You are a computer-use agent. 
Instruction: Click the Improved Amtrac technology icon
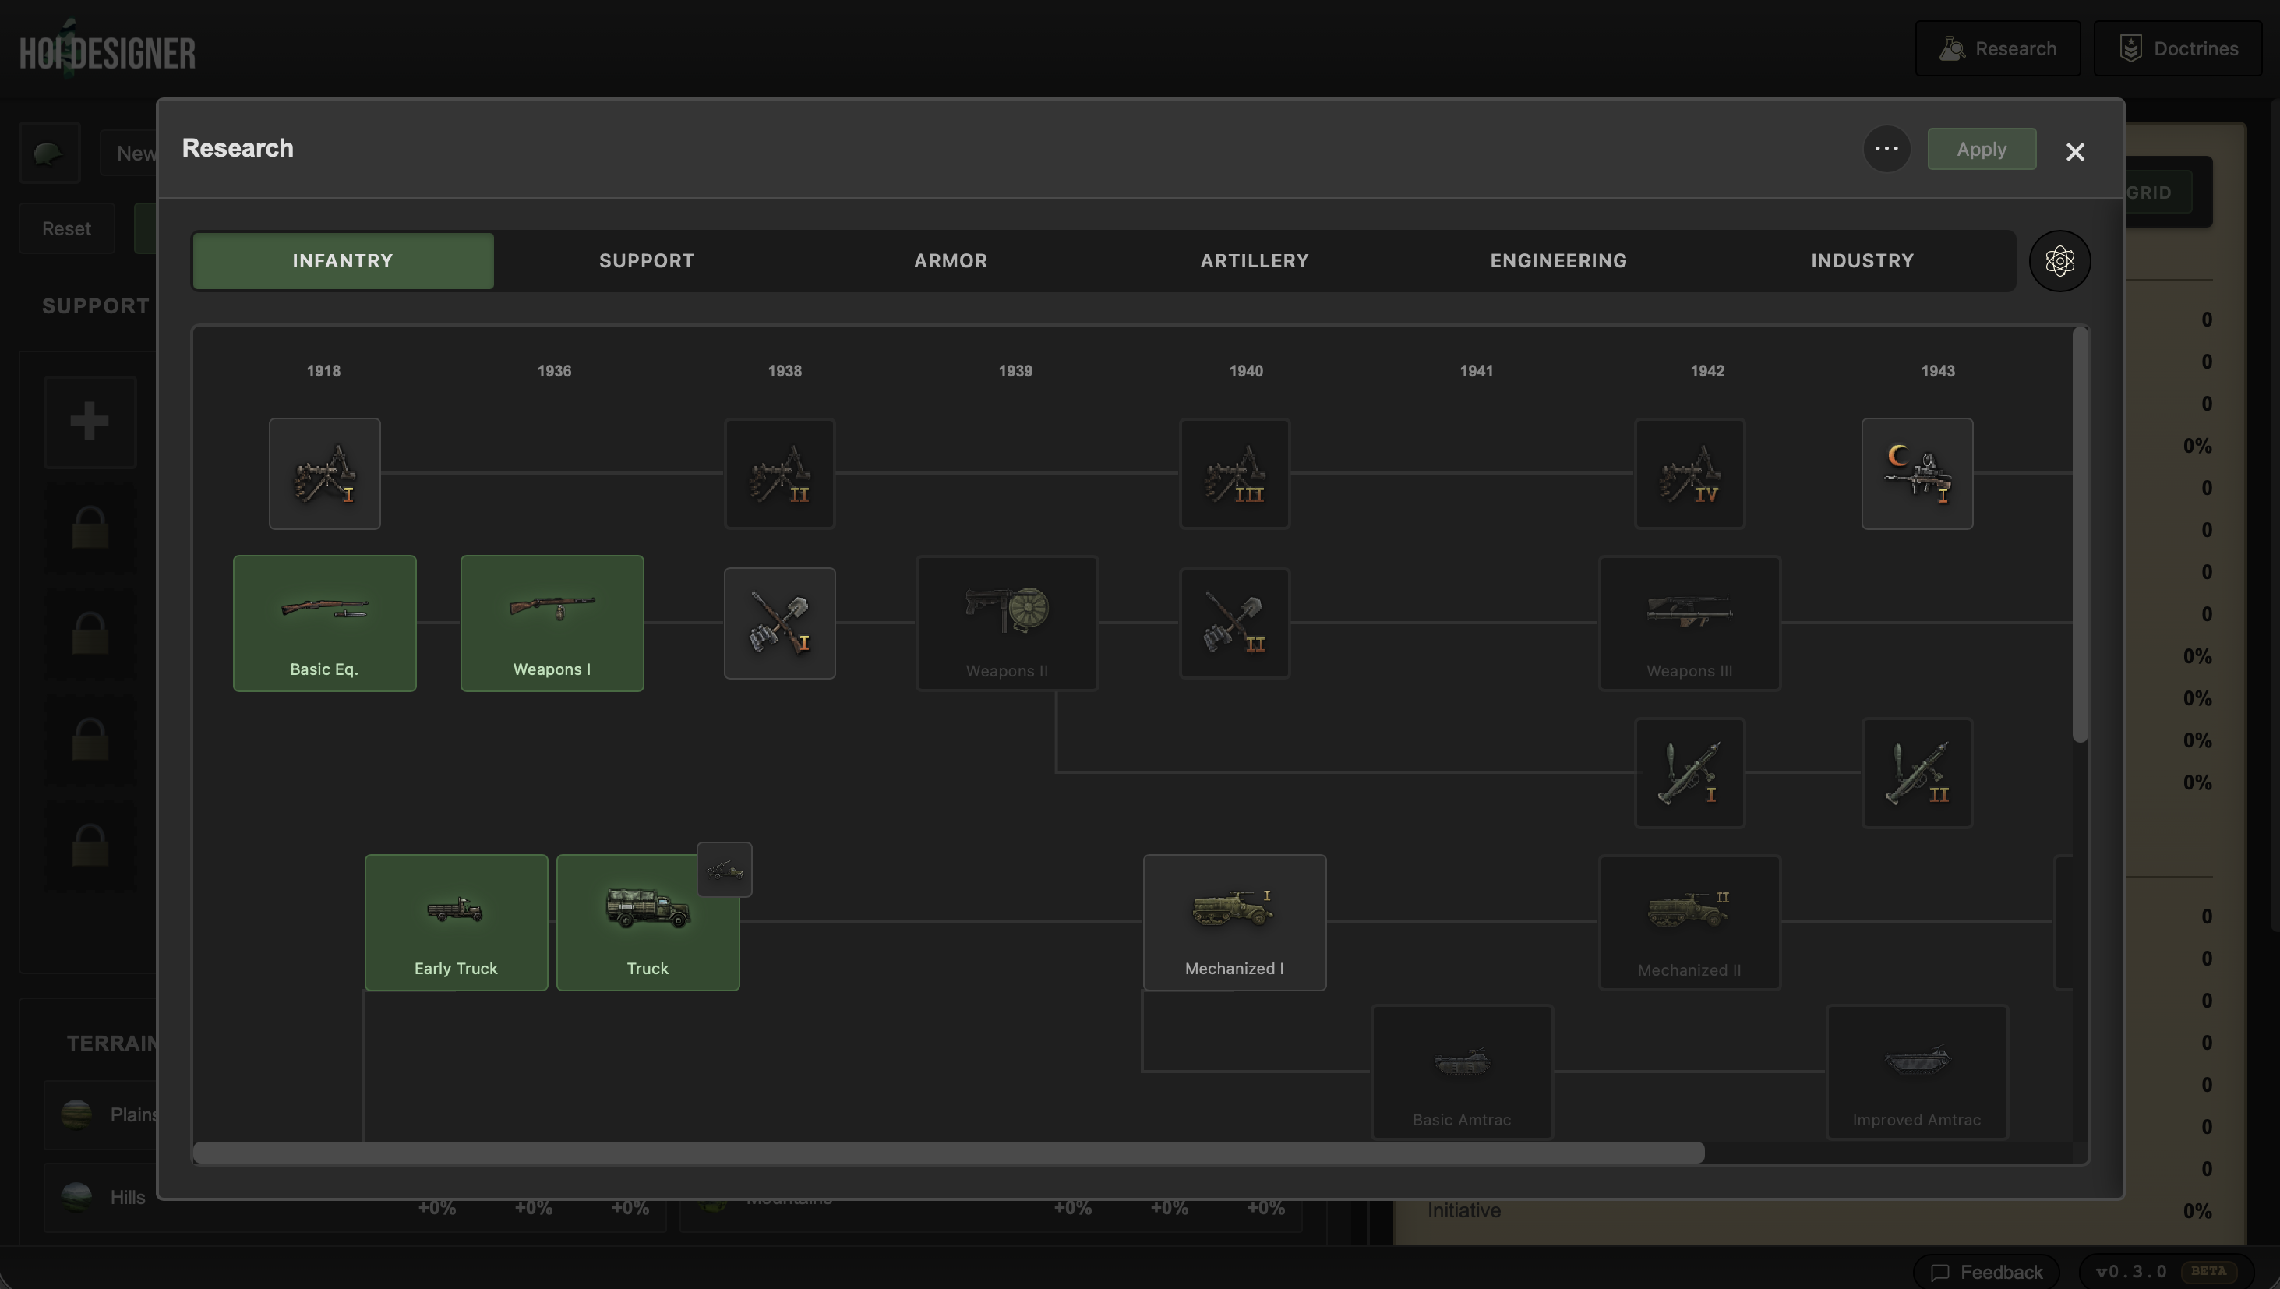tap(1917, 1072)
